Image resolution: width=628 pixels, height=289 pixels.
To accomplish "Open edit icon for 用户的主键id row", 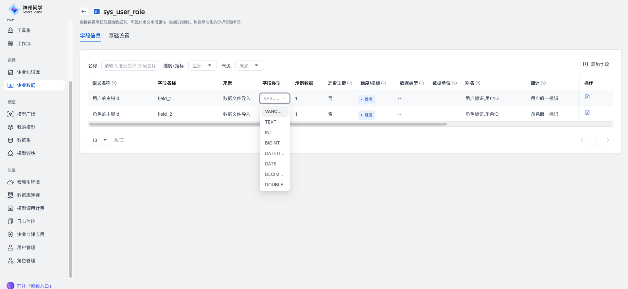I will point(587,97).
